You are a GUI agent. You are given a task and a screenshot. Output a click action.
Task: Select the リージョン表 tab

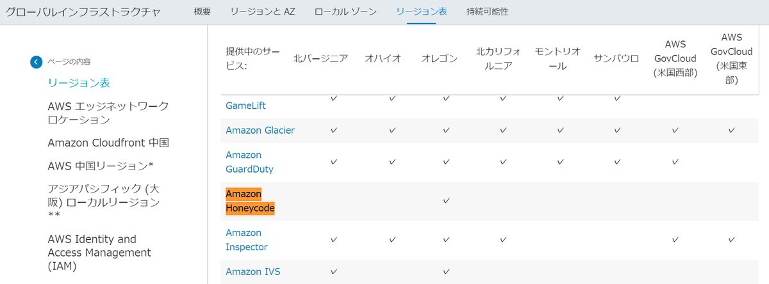tap(421, 12)
